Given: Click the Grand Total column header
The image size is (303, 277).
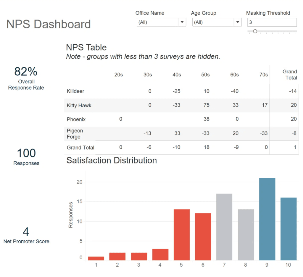Looking at the screenshot, I should click(289, 74).
